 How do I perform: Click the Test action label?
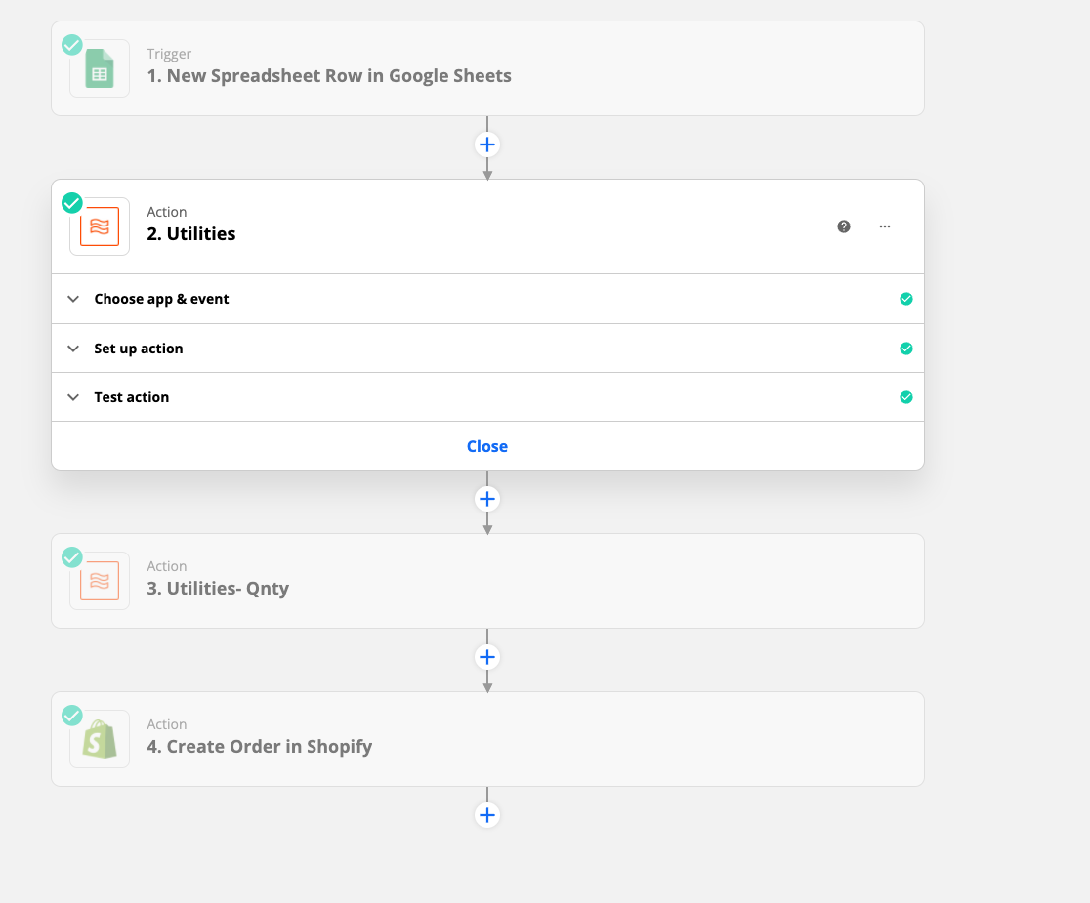132,397
